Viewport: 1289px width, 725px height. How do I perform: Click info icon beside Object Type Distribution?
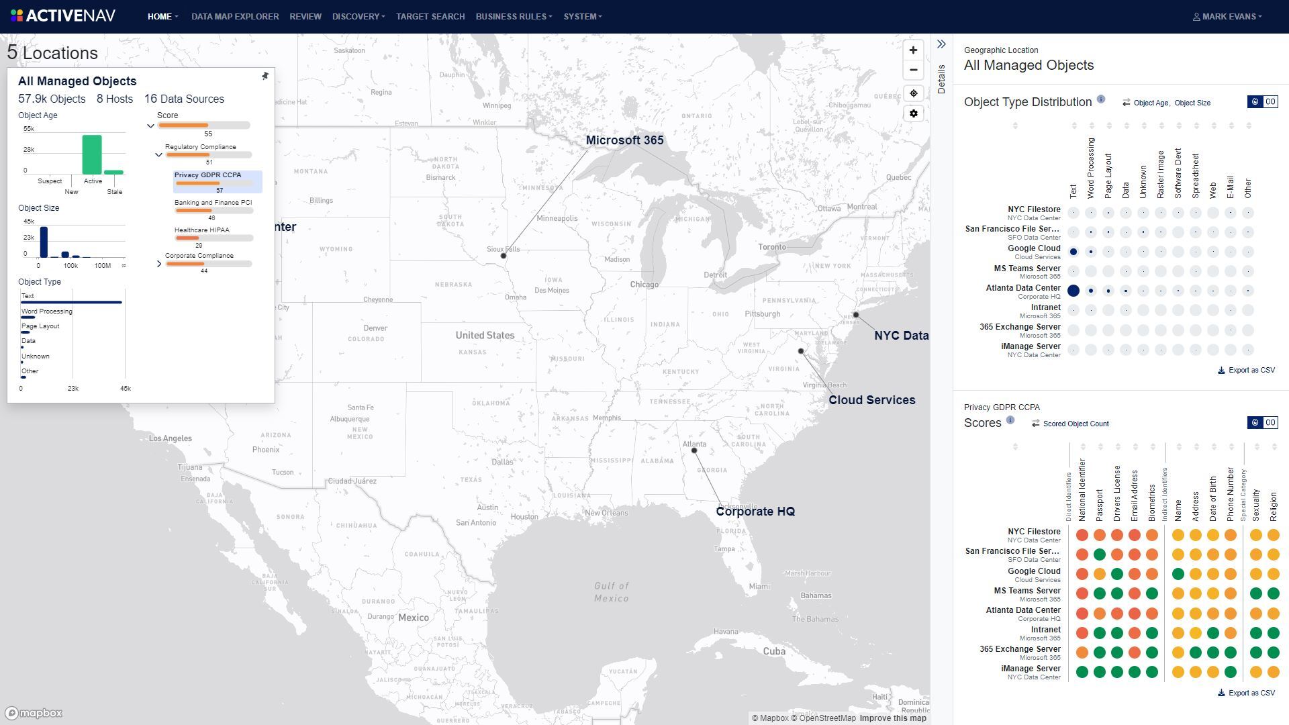click(x=1101, y=99)
